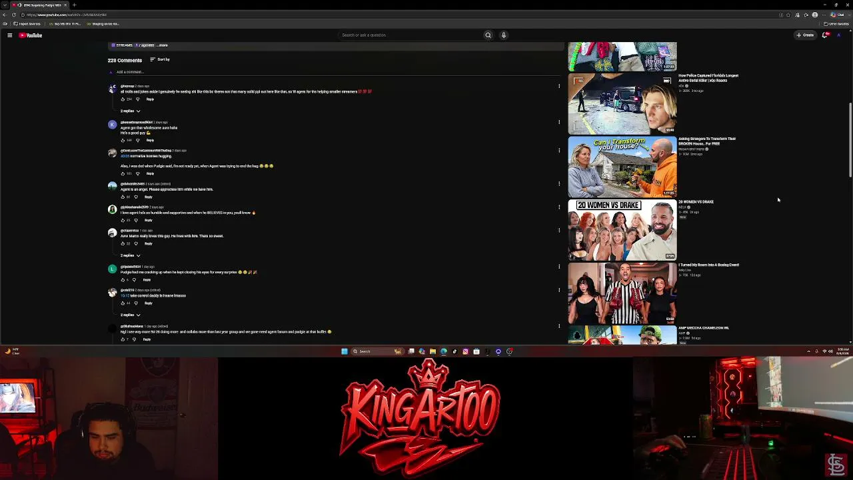
Task: Open the YouTube account avatar menu
Action: [x=838, y=35]
